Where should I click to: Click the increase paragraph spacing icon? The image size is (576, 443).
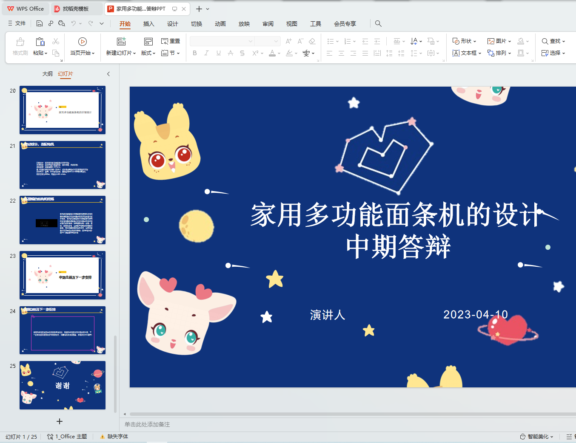click(x=389, y=53)
